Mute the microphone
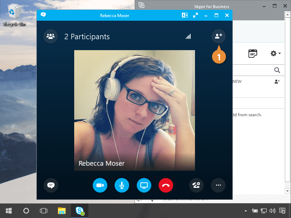 click(122, 185)
